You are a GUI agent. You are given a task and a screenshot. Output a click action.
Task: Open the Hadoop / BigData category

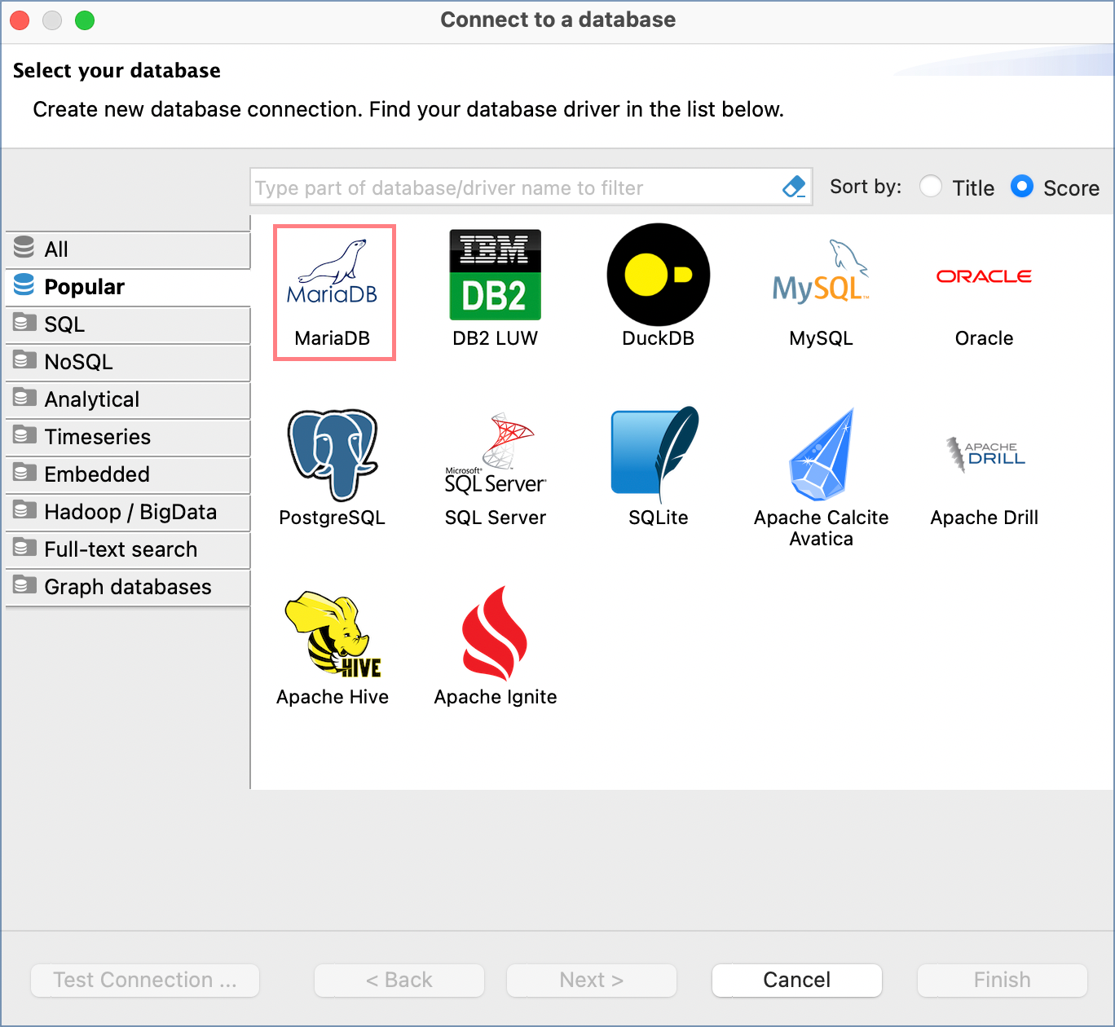(128, 512)
